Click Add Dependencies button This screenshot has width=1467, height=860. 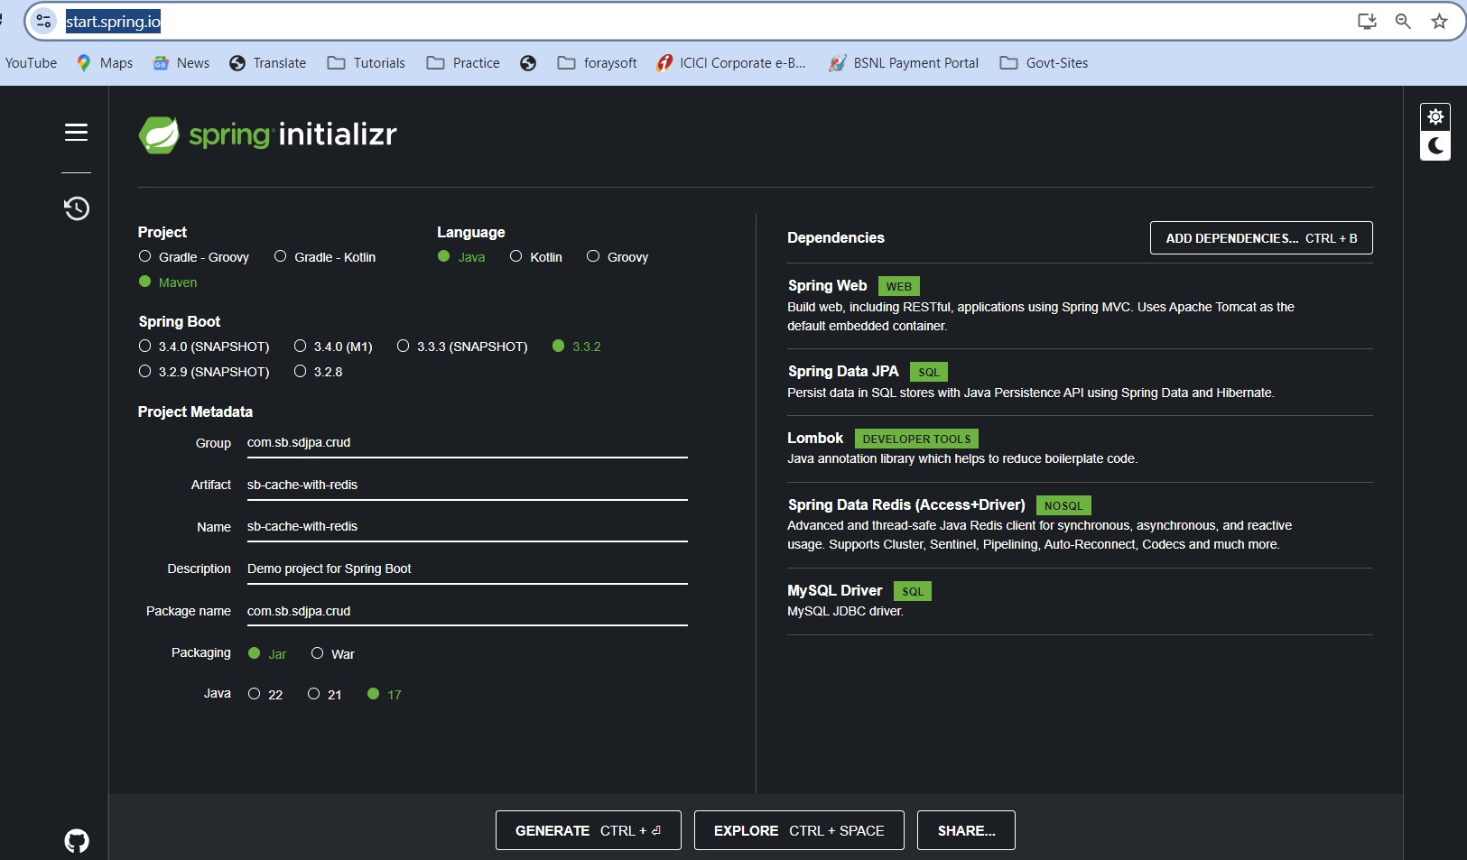[1260, 238]
